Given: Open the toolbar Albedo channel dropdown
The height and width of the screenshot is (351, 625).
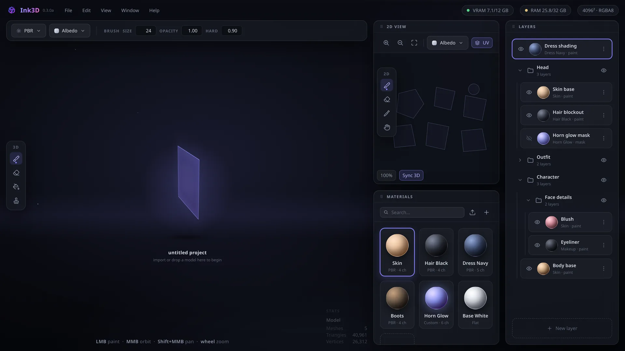Looking at the screenshot, I should pos(70,31).
